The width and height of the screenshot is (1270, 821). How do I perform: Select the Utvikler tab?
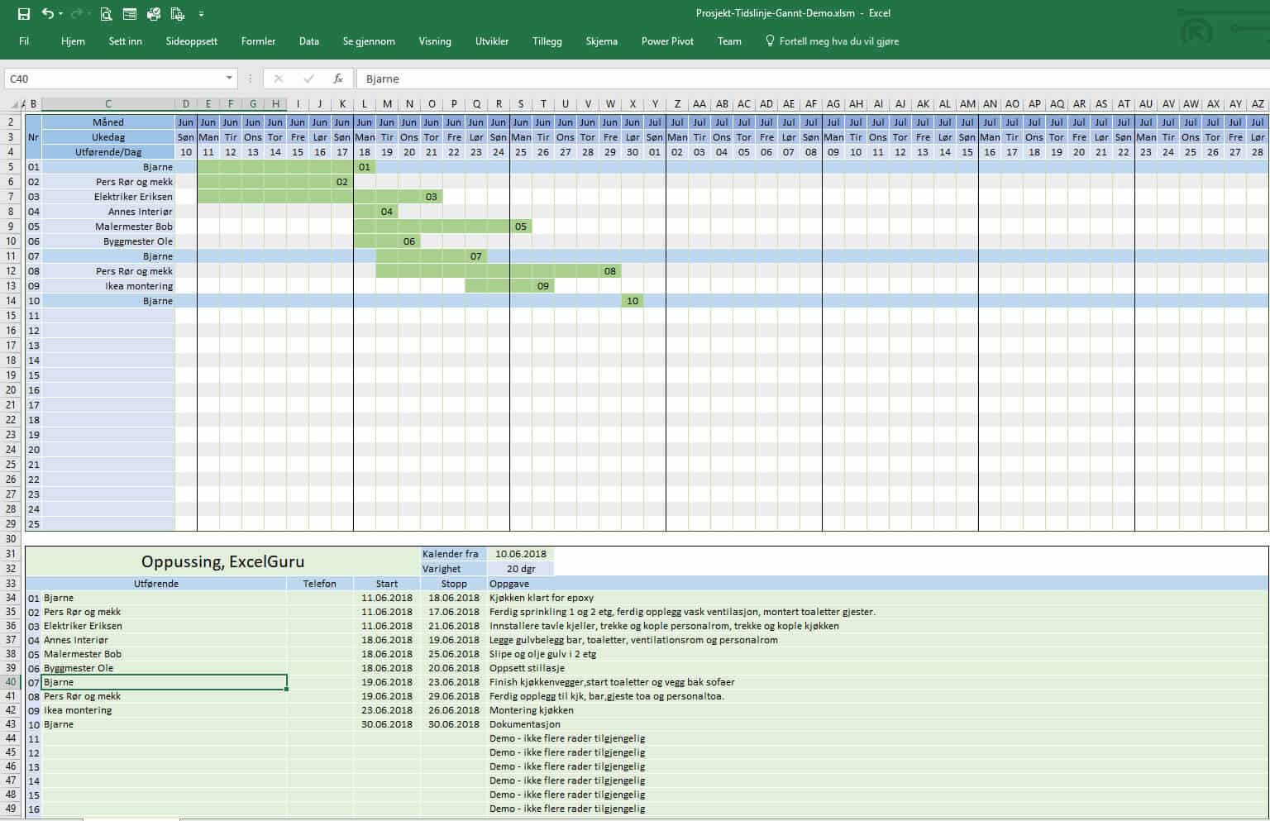(492, 41)
